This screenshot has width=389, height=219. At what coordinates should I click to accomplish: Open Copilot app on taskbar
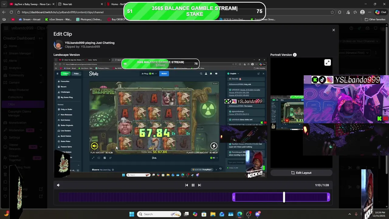coord(195,214)
